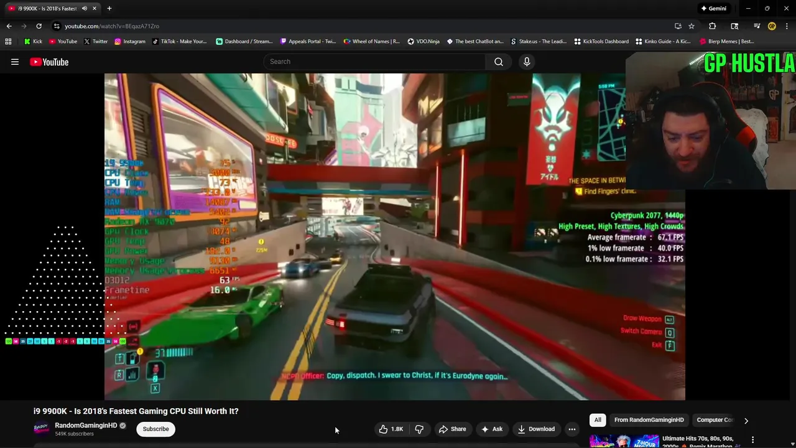View site information icon in address bar
The width and height of the screenshot is (796, 448).
(x=57, y=26)
